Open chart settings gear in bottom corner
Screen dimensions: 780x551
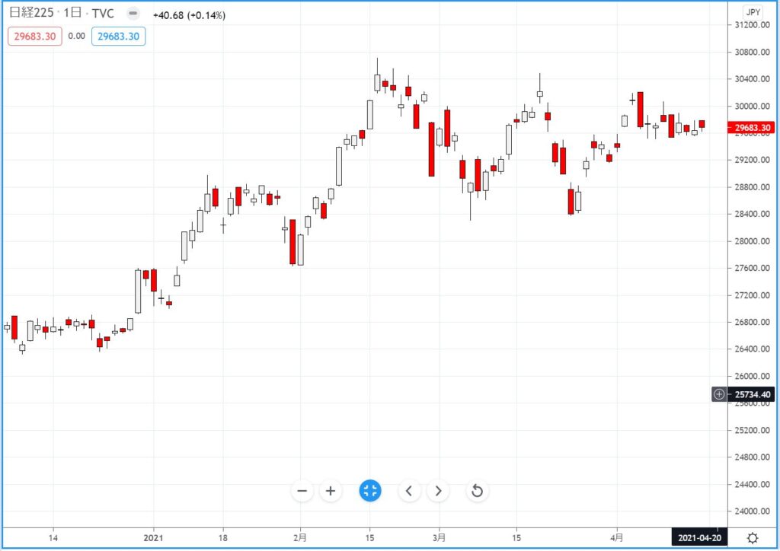tap(753, 538)
